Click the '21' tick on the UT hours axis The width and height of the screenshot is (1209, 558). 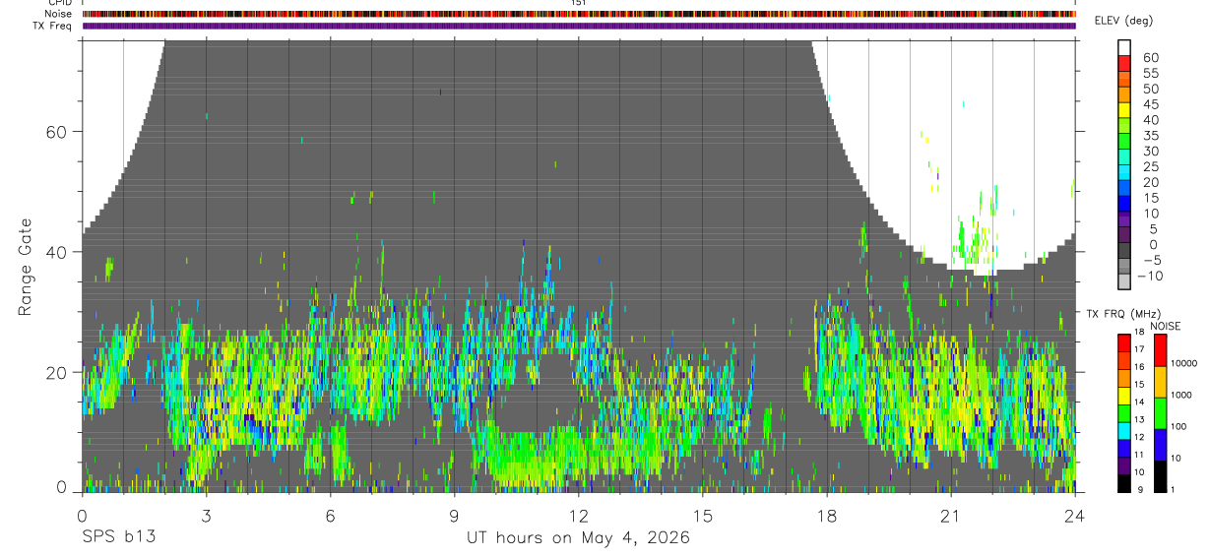pos(951,516)
